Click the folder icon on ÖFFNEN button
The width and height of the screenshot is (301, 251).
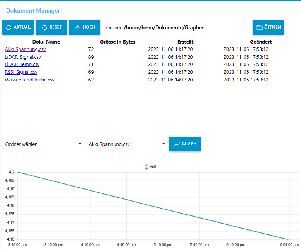coord(260,27)
